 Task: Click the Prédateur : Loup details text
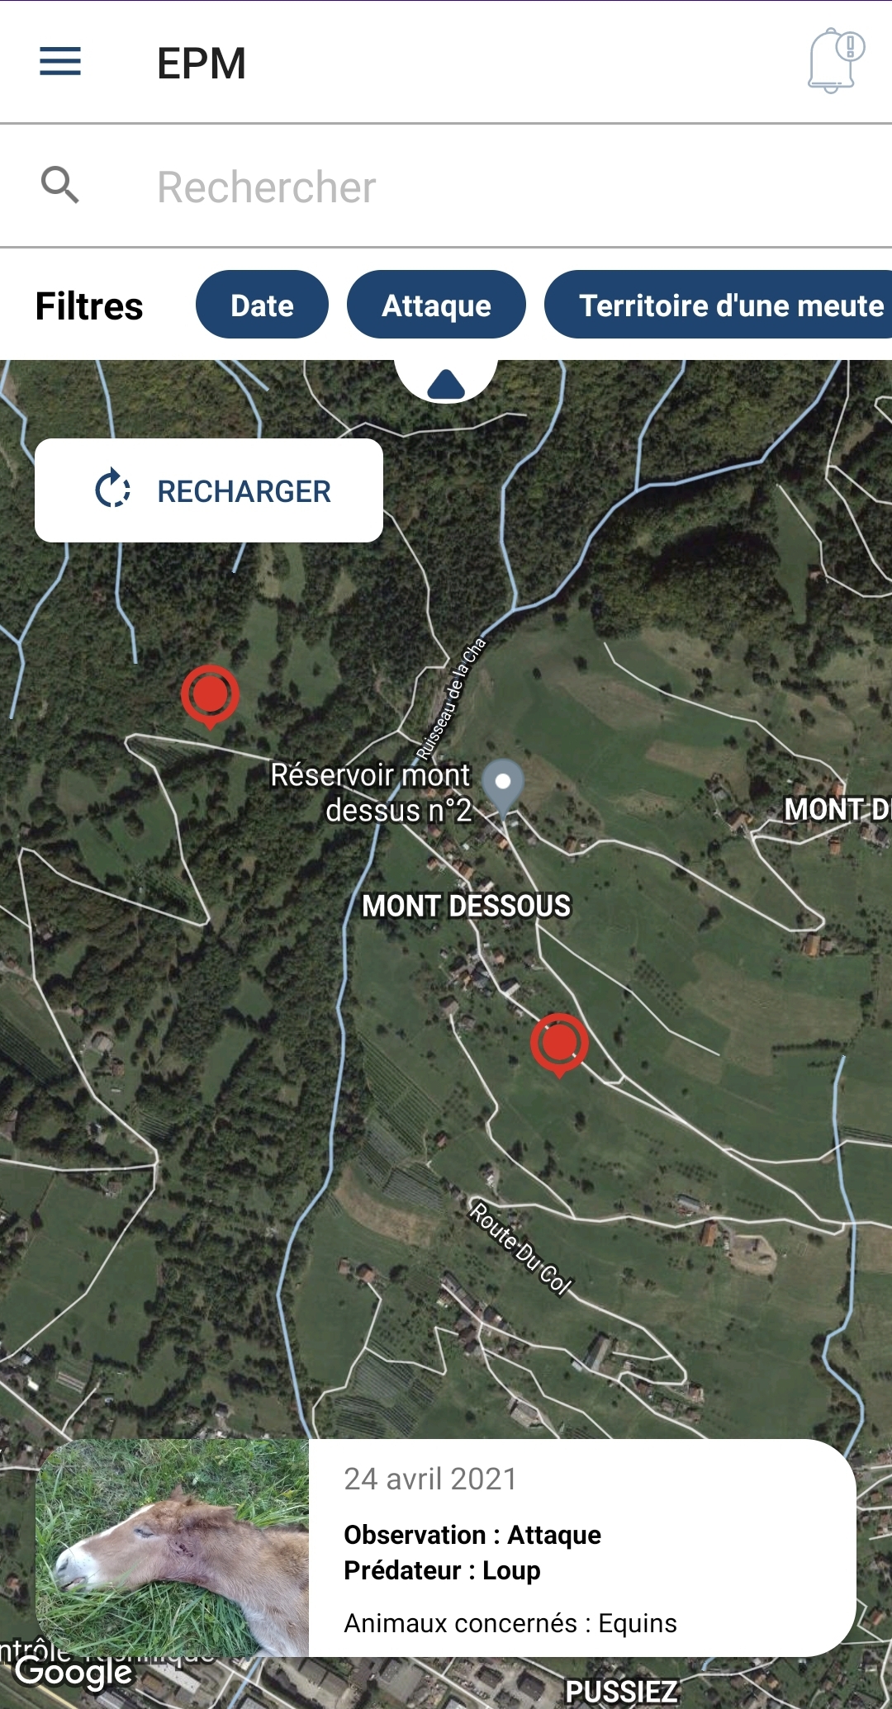tap(442, 1570)
